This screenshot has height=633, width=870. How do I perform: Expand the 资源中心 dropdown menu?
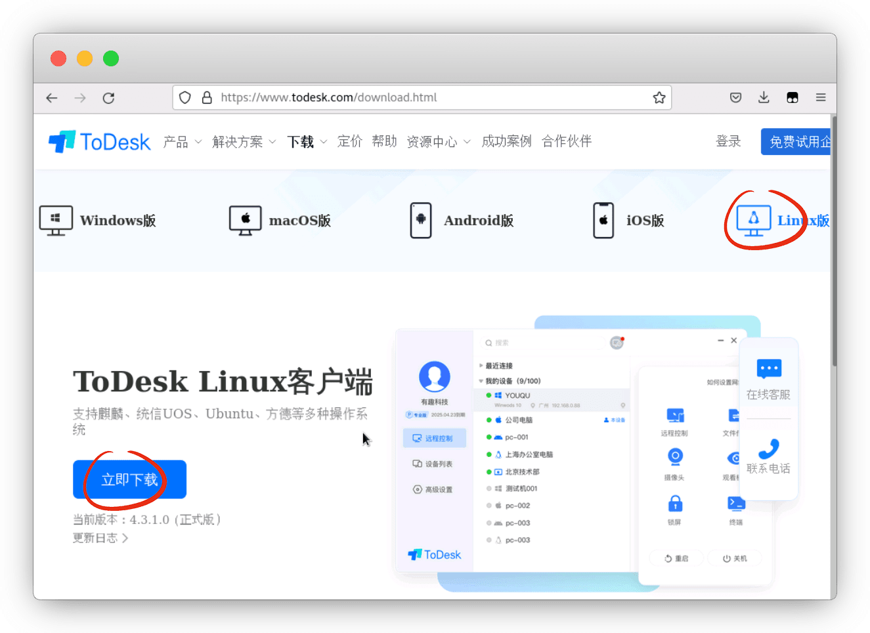pos(438,142)
